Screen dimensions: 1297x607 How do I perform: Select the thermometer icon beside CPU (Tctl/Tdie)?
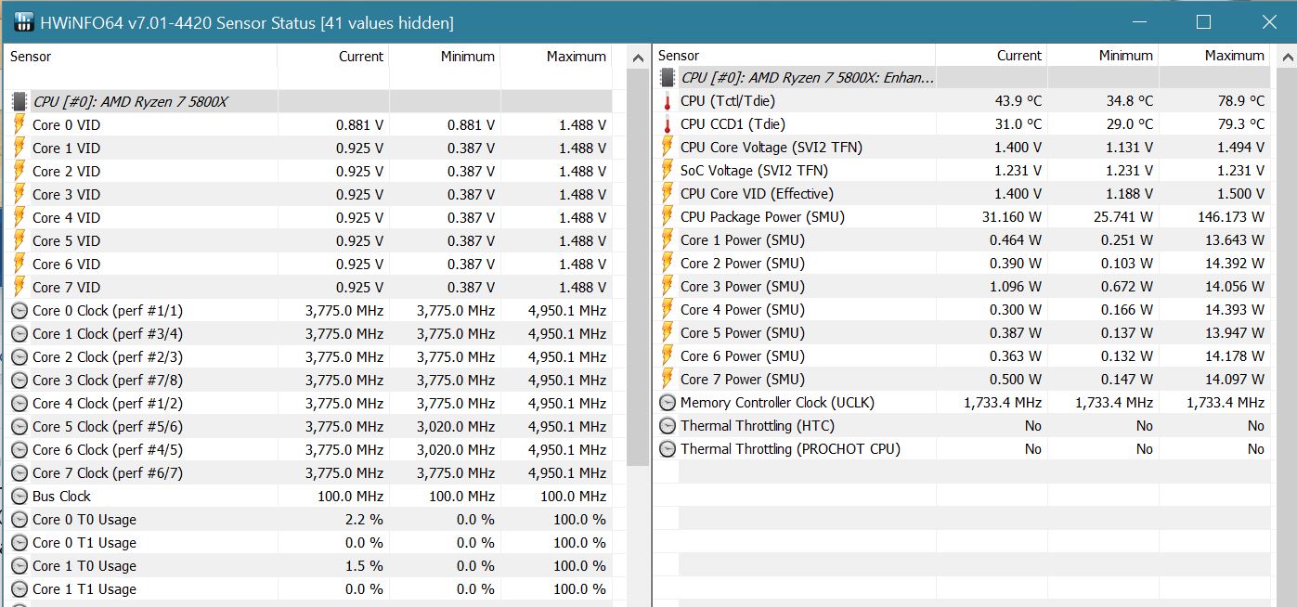coord(668,100)
